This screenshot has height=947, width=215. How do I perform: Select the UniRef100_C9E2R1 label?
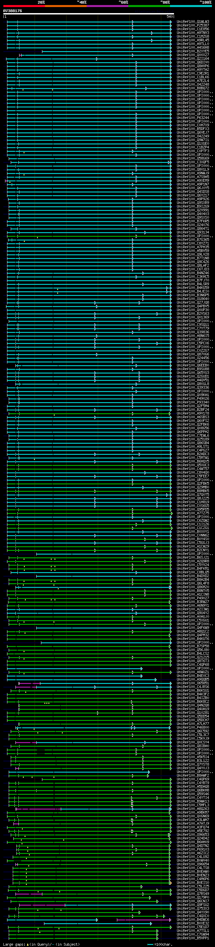click(x=193, y=73)
